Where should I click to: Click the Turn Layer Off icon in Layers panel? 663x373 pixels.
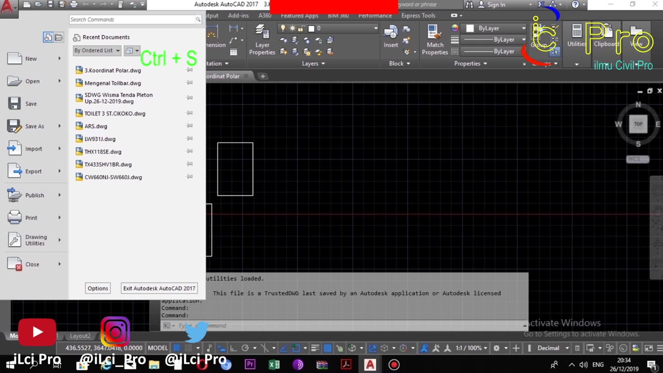(x=283, y=40)
